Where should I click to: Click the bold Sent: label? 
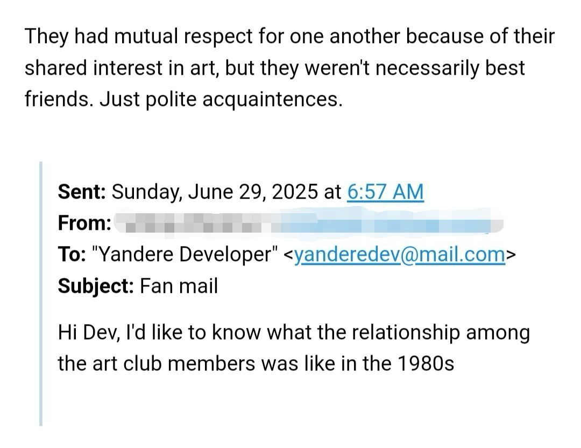click(x=82, y=192)
